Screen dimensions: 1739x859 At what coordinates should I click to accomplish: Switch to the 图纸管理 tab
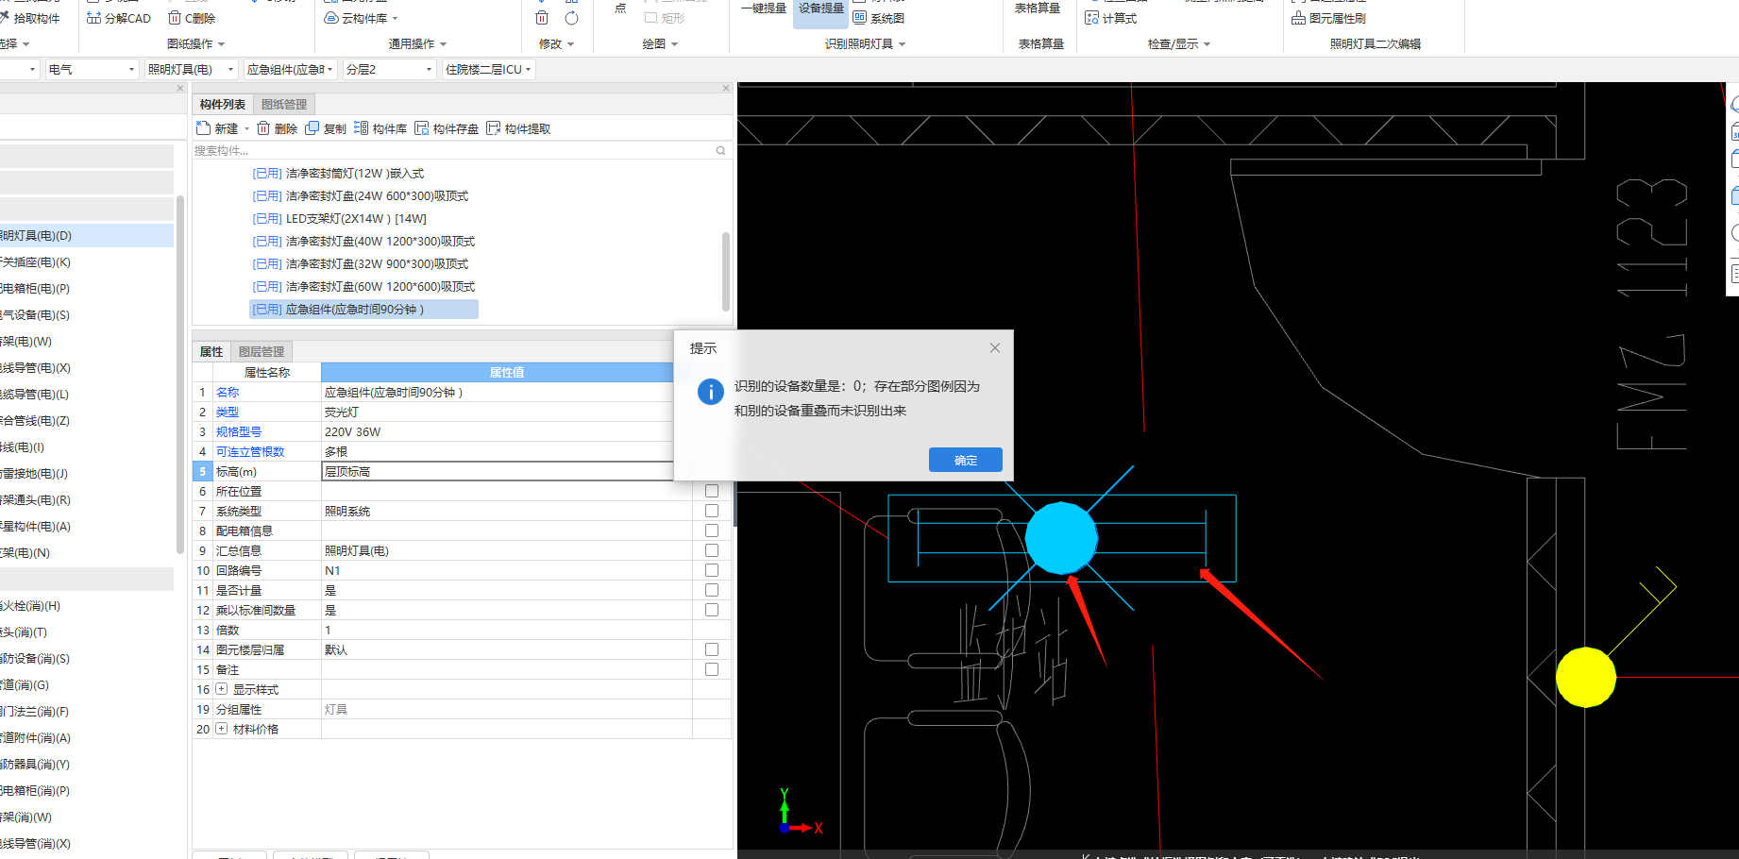[283, 104]
